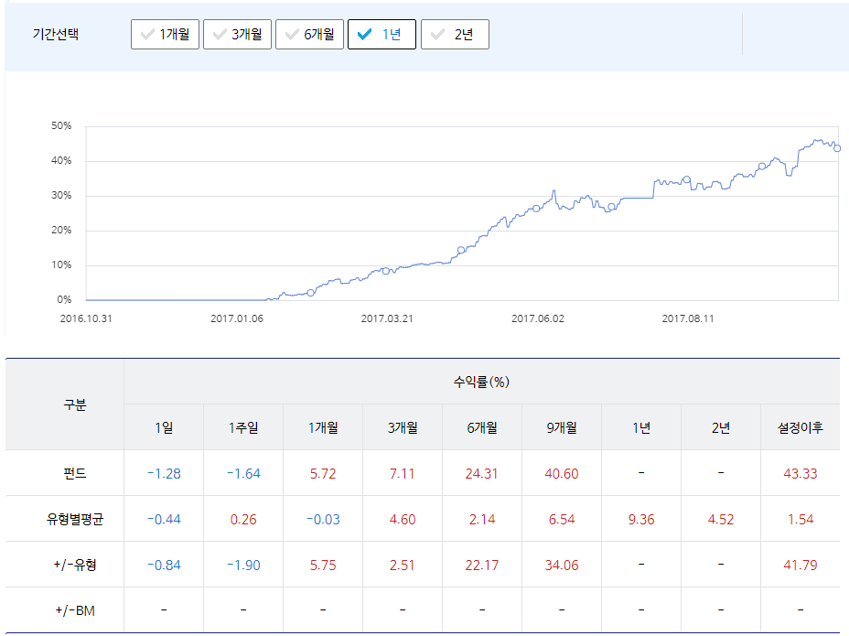The image size is (849, 636).
Task: Enable the 3개월 period selection
Action: (x=237, y=34)
